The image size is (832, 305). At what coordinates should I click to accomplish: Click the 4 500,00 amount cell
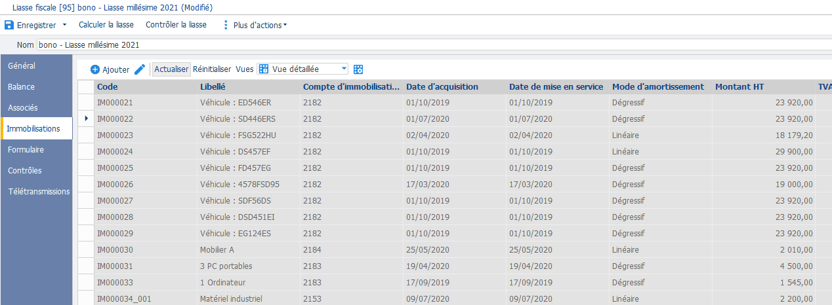click(764, 266)
